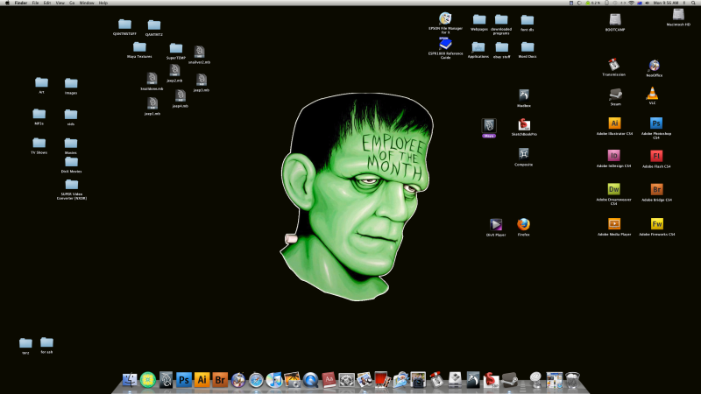Viewport: 701px width, 394px height.
Task: Select the NeoOffice desktop icon
Action: (x=654, y=66)
